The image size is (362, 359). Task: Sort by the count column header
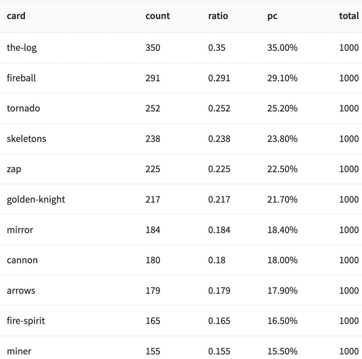[158, 16]
